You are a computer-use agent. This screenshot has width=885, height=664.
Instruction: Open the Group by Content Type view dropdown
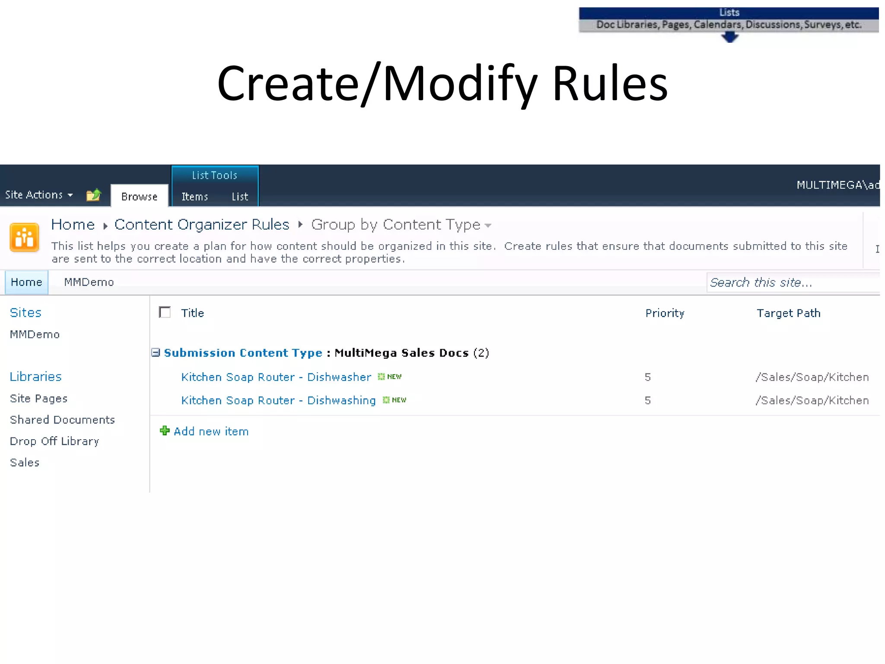488,226
